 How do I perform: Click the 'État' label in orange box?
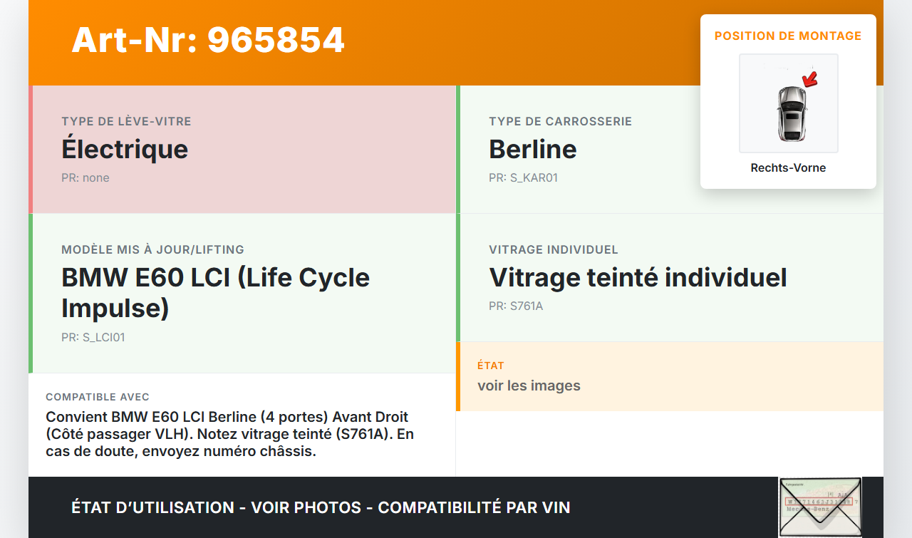click(491, 366)
